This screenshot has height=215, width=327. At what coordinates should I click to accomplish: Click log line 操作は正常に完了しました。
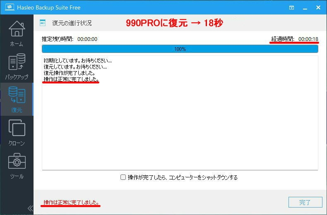[71, 79]
